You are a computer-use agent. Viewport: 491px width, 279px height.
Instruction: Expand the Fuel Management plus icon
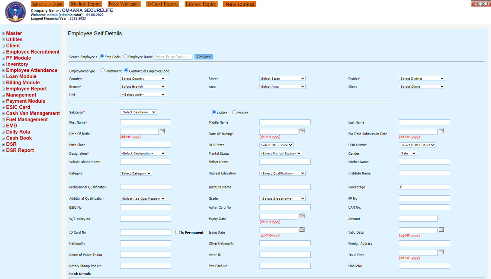pyautogui.click(x=3, y=120)
